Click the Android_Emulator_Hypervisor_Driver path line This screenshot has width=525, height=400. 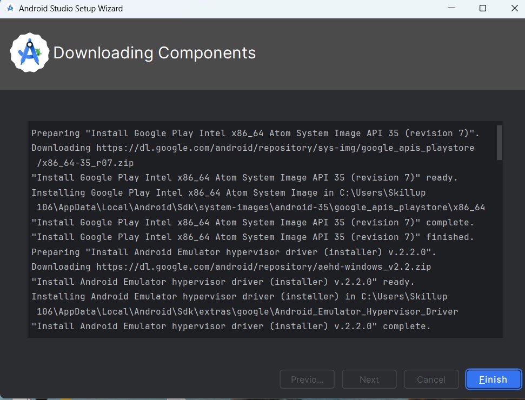coord(247,311)
